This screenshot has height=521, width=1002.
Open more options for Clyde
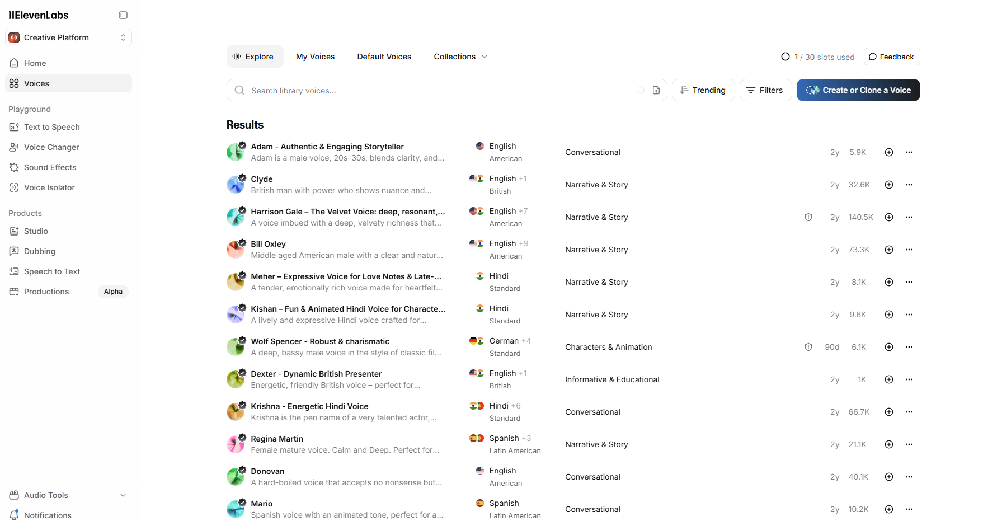click(x=909, y=185)
